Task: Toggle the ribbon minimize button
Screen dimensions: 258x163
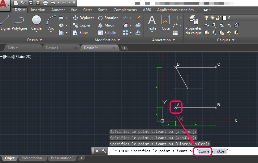Action: point(205,10)
